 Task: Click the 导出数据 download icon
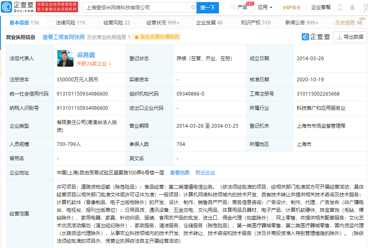tap(340, 37)
